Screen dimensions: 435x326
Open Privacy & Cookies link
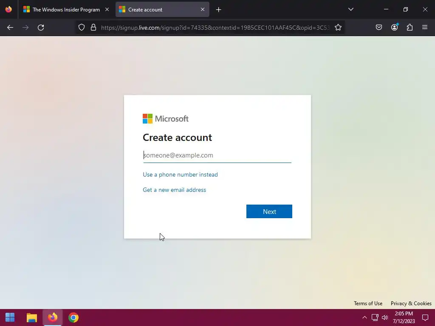click(x=411, y=303)
